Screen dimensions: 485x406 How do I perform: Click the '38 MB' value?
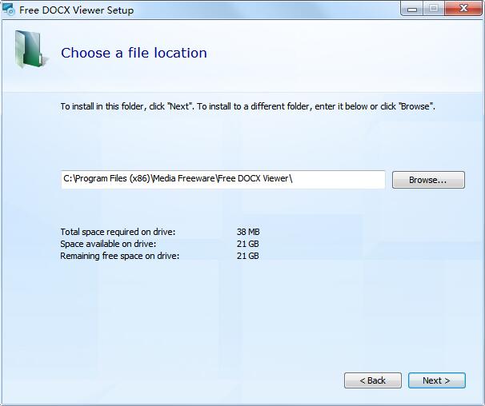click(x=248, y=232)
